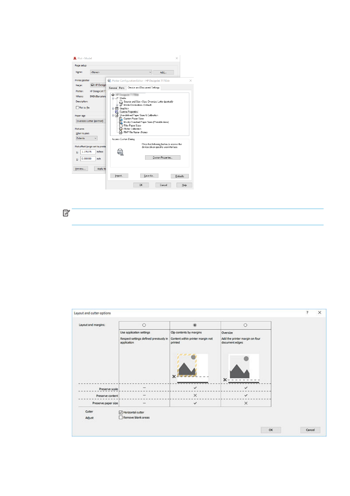Click the plot offset X input field
This screenshot has width=350, height=496.
coord(88,152)
